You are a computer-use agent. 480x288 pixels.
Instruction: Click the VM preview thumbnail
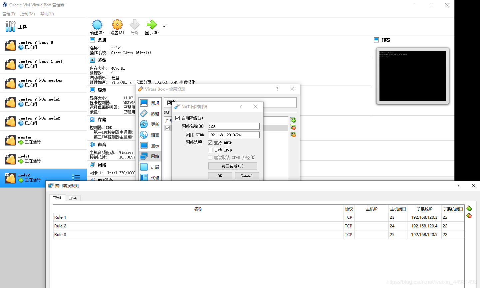[413, 76]
